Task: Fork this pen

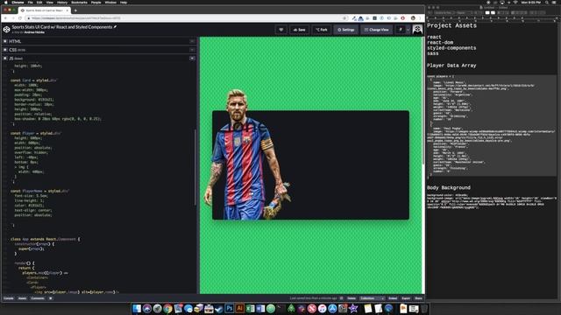Action: pos(322,30)
